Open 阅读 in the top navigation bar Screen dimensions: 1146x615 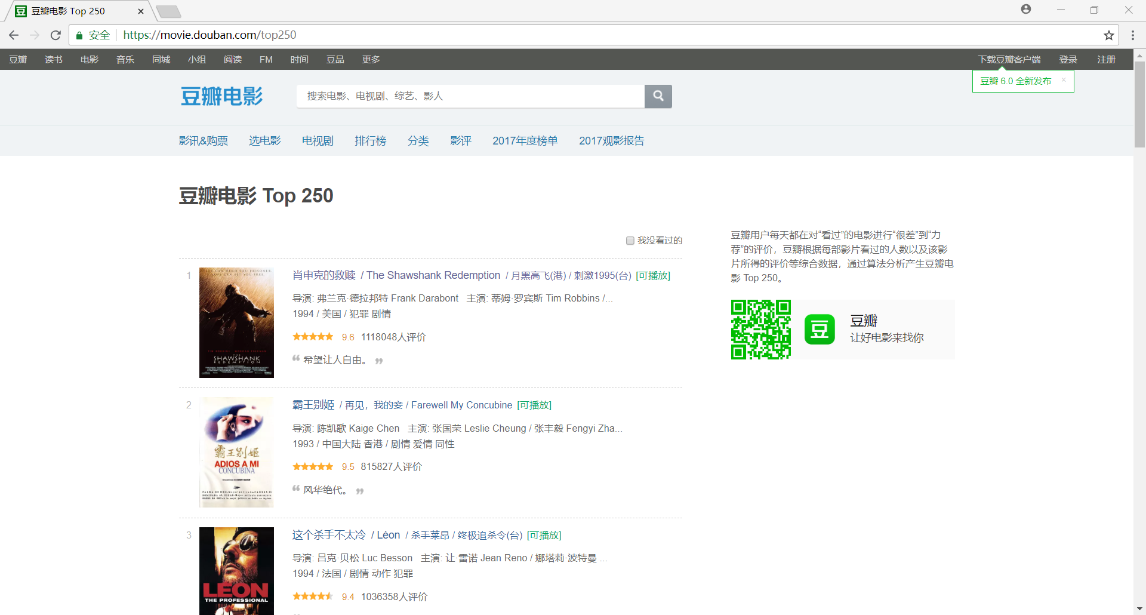233,59
